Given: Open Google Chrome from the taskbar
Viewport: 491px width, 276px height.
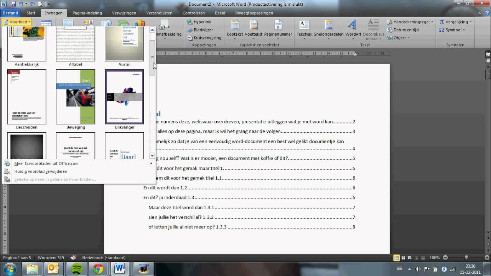Looking at the screenshot, I should tap(98, 269).
